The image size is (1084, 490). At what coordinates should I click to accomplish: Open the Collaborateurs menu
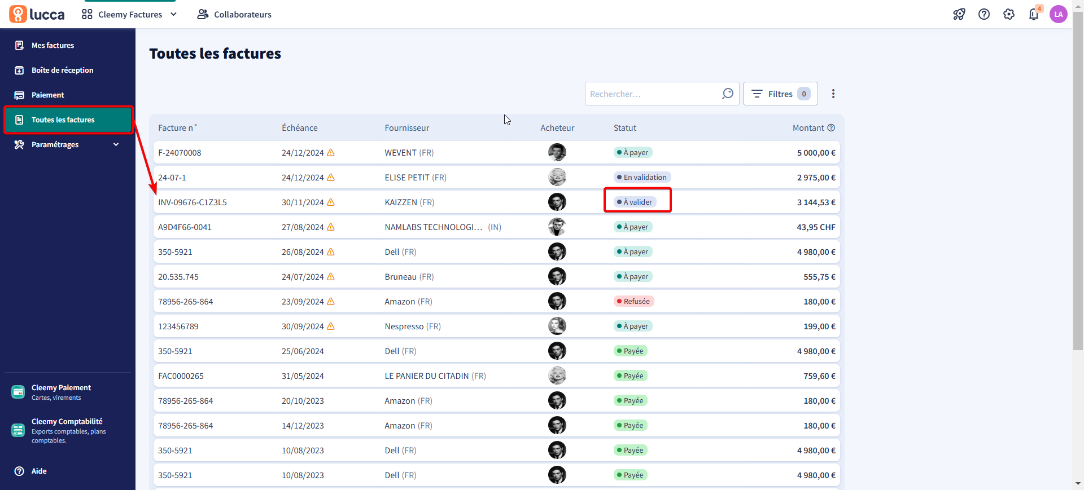pyautogui.click(x=234, y=15)
